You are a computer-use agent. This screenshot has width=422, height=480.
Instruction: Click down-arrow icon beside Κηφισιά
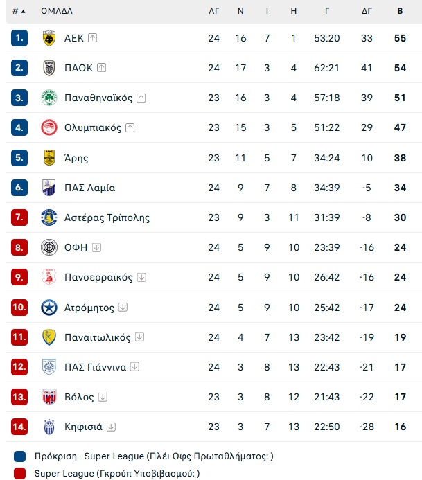click(x=111, y=427)
